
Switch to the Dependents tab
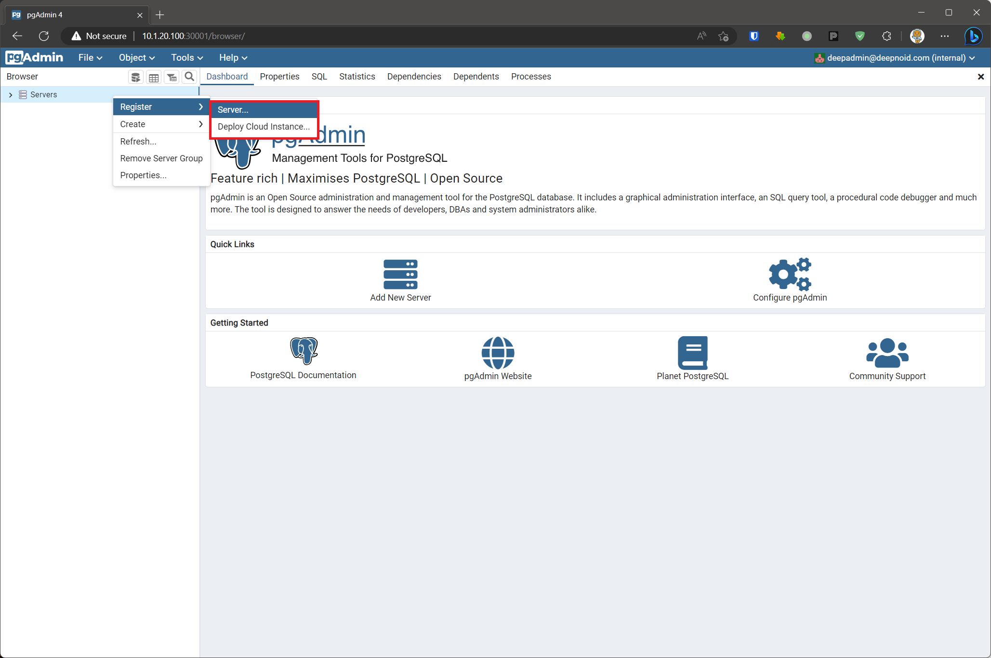(476, 77)
